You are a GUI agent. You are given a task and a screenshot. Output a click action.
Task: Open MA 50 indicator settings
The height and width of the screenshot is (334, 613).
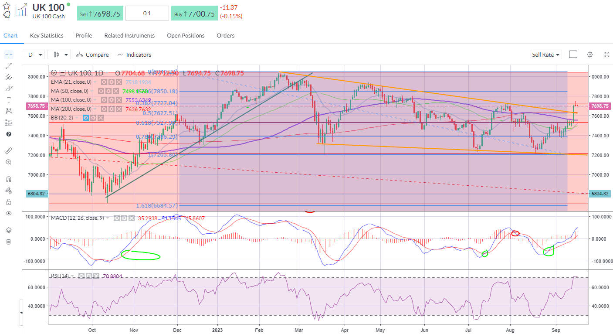point(108,91)
